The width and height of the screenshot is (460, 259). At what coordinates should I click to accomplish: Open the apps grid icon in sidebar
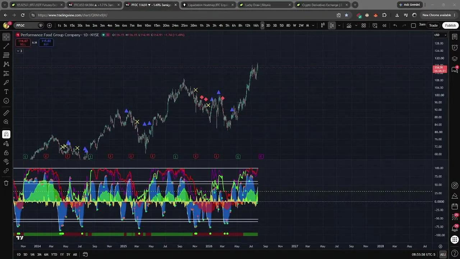[x=455, y=239]
